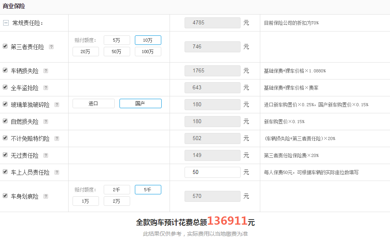
Task: Click the 全车盗抢险 premium field 643
Action: click(x=213, y=88)
